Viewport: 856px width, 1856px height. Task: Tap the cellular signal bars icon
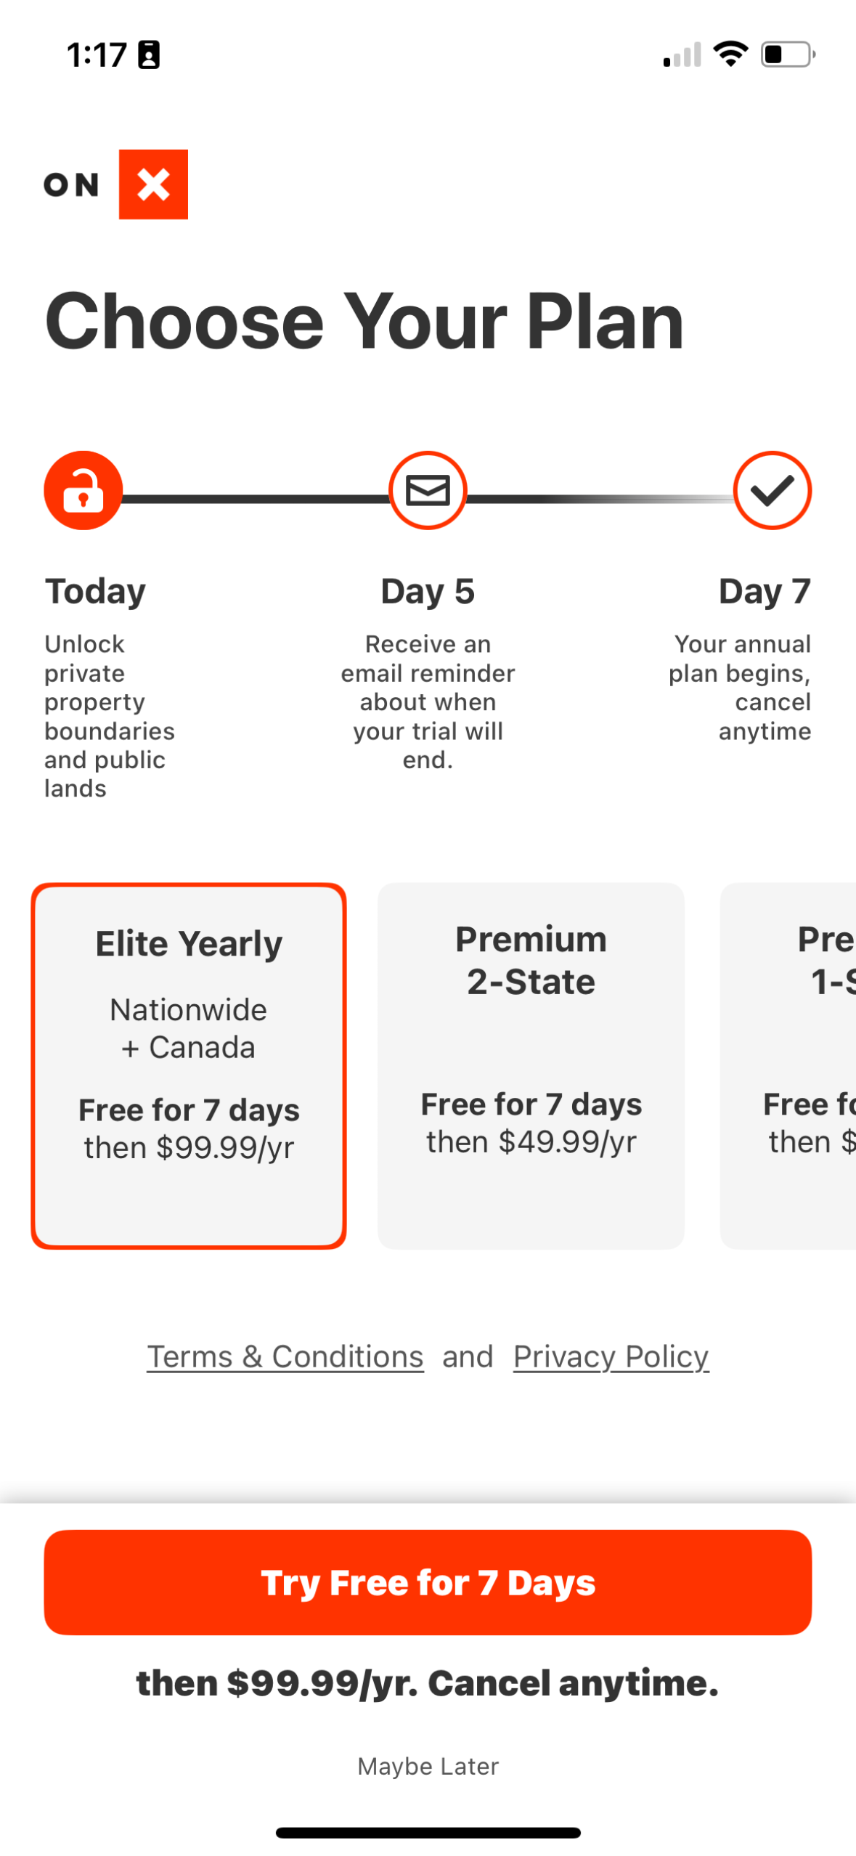click(682, 55)
